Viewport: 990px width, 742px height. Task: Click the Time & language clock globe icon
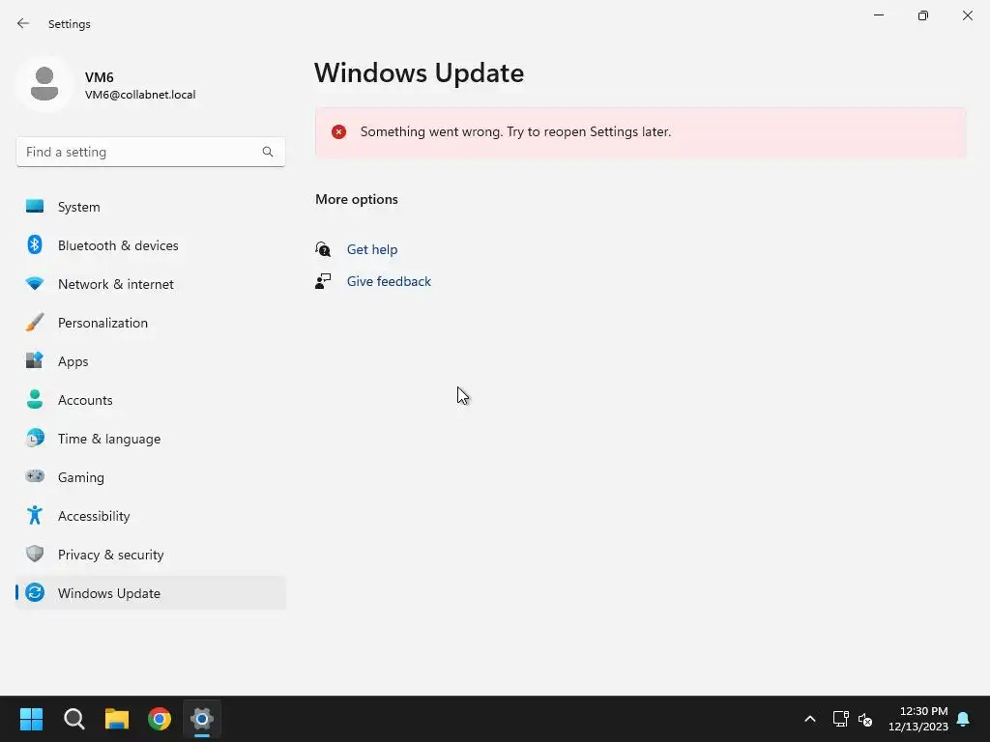point(35,438)
